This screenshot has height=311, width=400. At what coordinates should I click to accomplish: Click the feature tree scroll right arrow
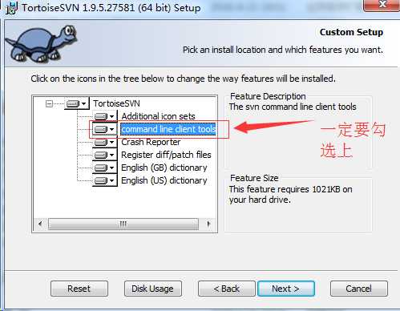pos(208,224)
